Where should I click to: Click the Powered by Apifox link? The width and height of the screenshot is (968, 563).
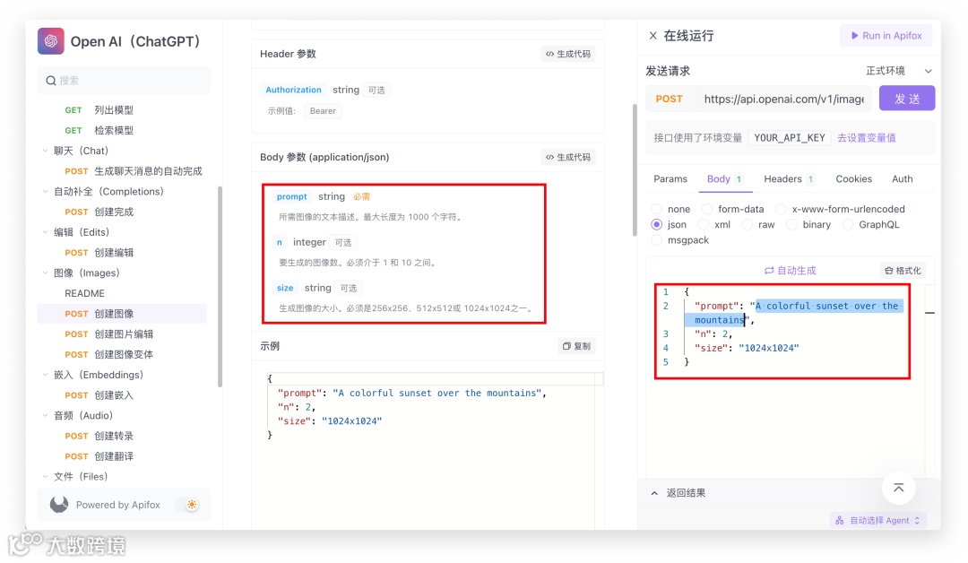118,505
